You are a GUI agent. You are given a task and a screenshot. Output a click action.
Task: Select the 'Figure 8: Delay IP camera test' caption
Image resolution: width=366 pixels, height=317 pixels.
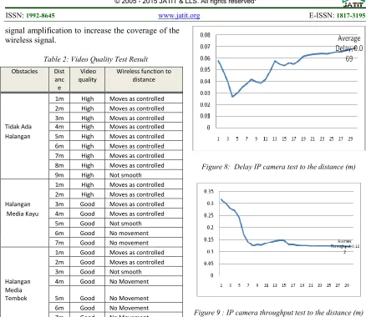coord(278,167)
